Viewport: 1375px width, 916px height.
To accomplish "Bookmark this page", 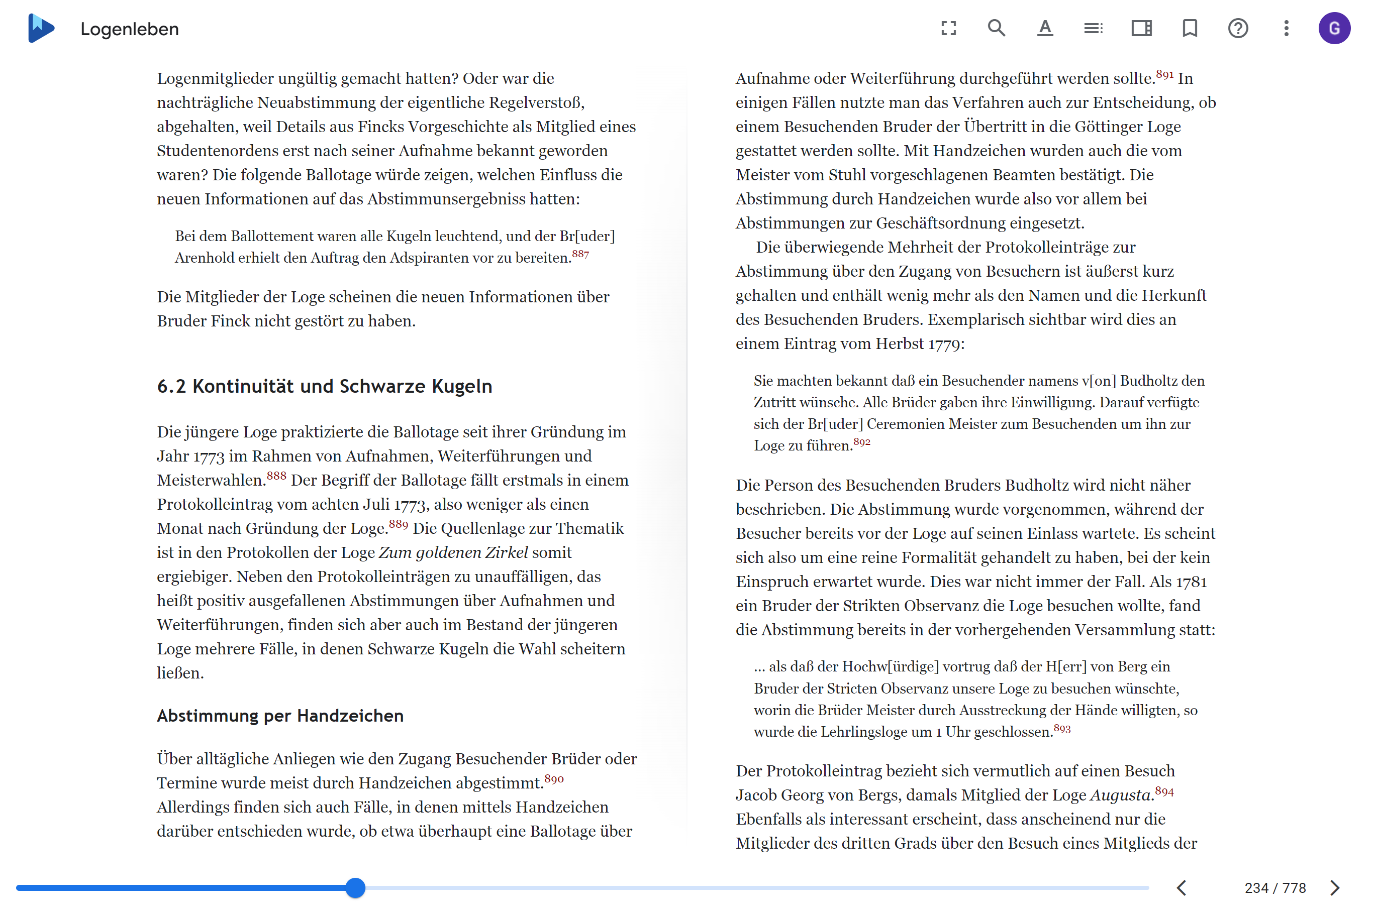I will (1190, 28).
